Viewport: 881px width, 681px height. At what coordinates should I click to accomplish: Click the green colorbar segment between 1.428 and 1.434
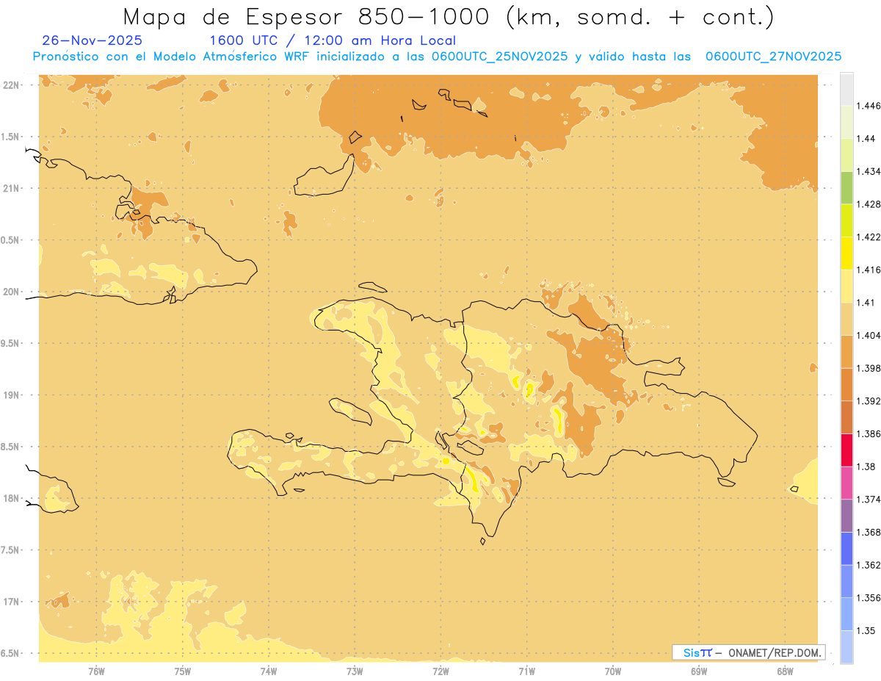tap(846, 187)
